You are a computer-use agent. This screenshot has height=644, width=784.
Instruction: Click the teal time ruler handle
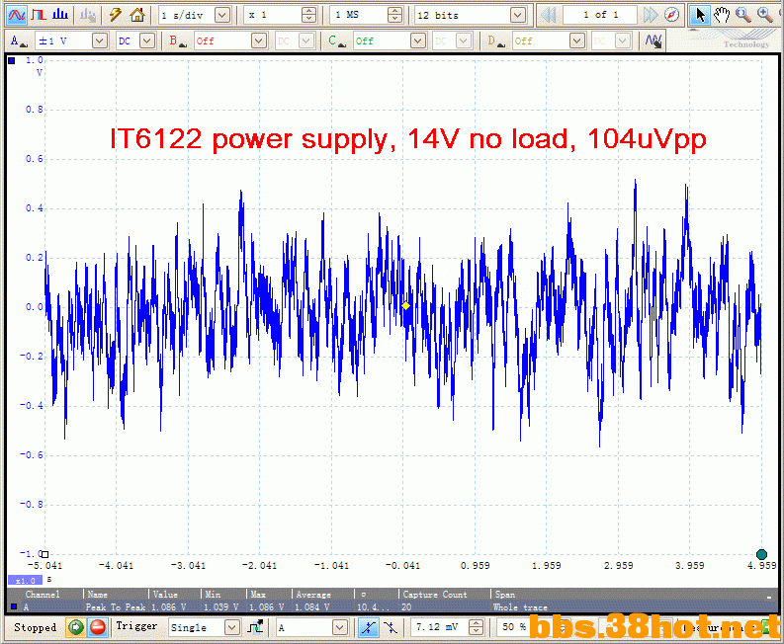(x=761, y=554)
